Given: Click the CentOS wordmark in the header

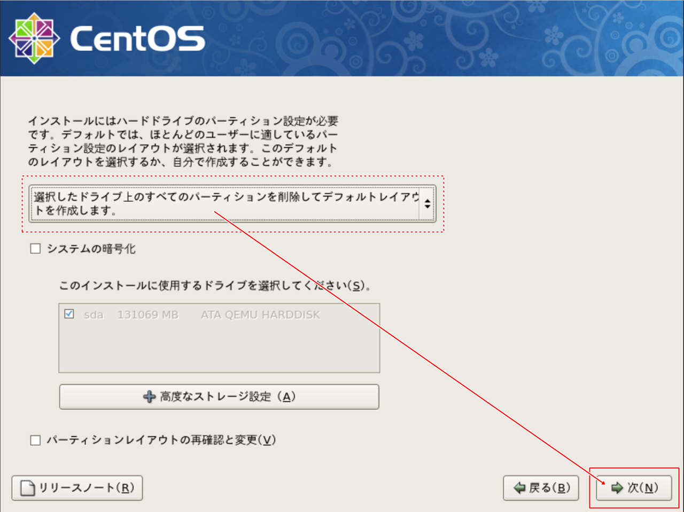Looking at the screenshot, I should point(137,38).
